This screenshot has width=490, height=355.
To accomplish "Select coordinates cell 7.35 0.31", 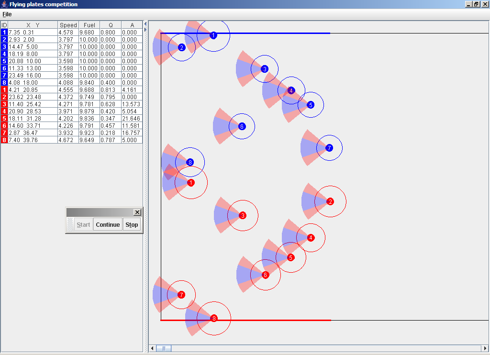I will point(33,32).
